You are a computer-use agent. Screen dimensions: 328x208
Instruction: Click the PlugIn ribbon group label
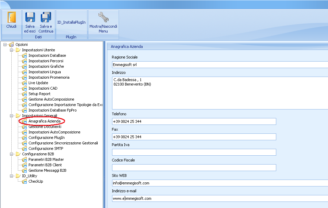(71, 37)
